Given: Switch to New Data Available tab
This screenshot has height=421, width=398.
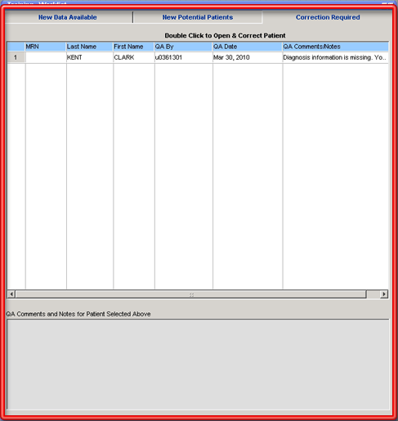Looking at the screenshot, I should point(69,17).
